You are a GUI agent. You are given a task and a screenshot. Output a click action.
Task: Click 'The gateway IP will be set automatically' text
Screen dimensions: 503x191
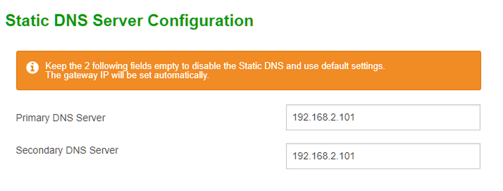click(127, 75)
